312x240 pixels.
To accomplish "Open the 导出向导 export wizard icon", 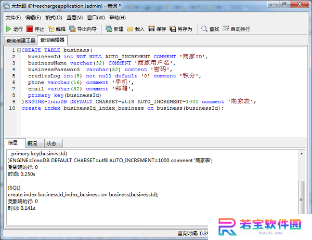I will point(72,29).
